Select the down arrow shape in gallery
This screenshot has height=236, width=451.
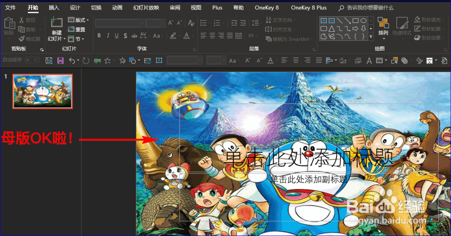click(364, 29)
